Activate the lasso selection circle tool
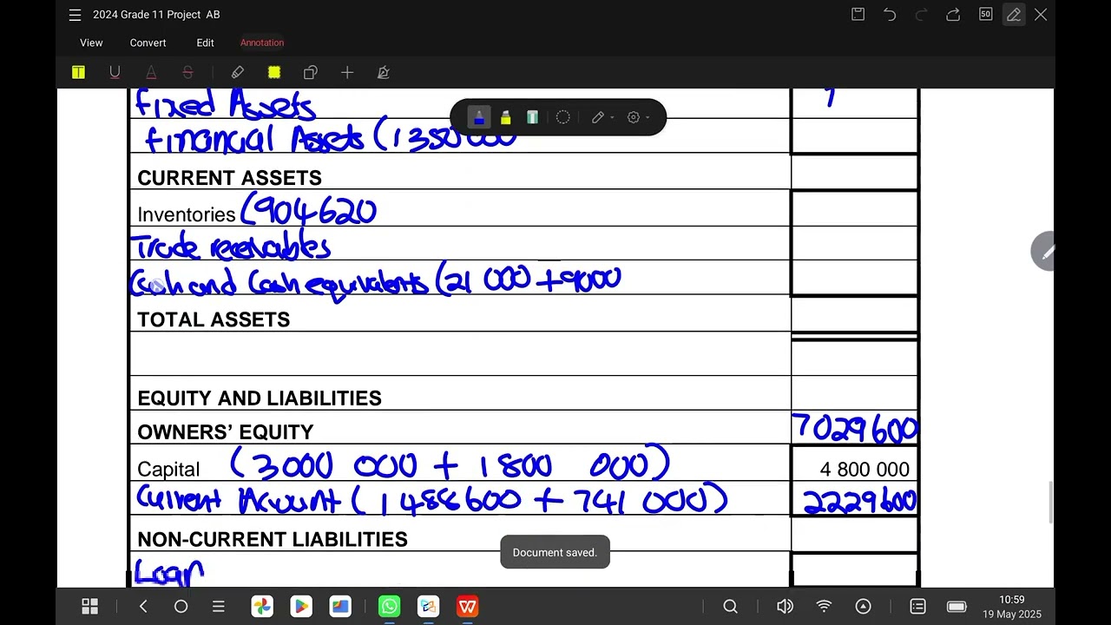 coord(563,117)
